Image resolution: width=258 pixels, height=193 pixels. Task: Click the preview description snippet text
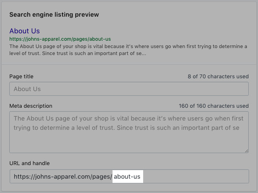click(128, 50)
